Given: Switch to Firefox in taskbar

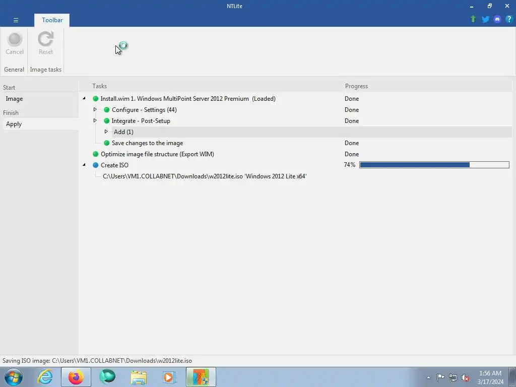Looking at the screenshot, I should point(76,377).
